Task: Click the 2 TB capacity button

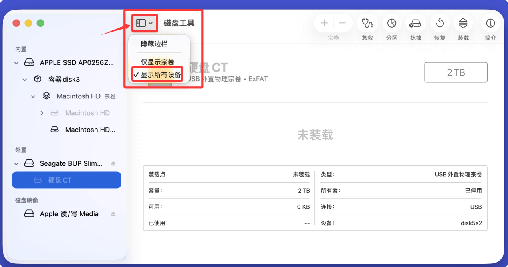Action: coord(456,72)
